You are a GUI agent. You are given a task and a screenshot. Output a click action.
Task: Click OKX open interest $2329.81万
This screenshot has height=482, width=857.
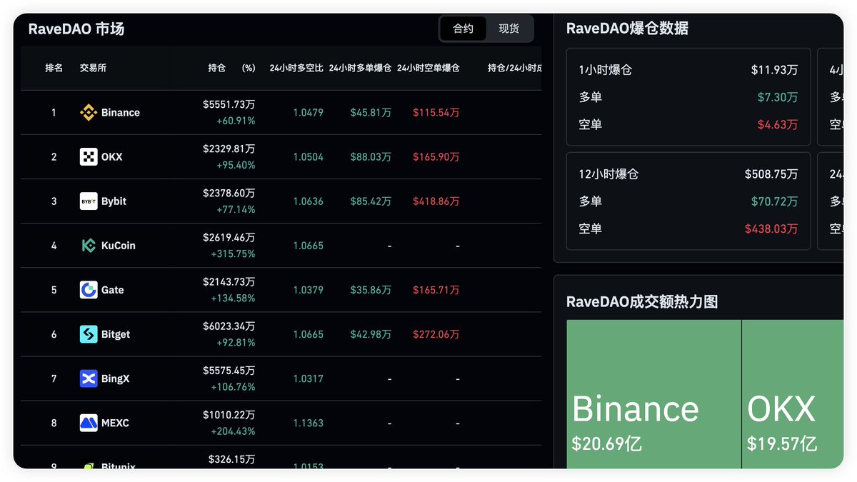coord(229,149)
